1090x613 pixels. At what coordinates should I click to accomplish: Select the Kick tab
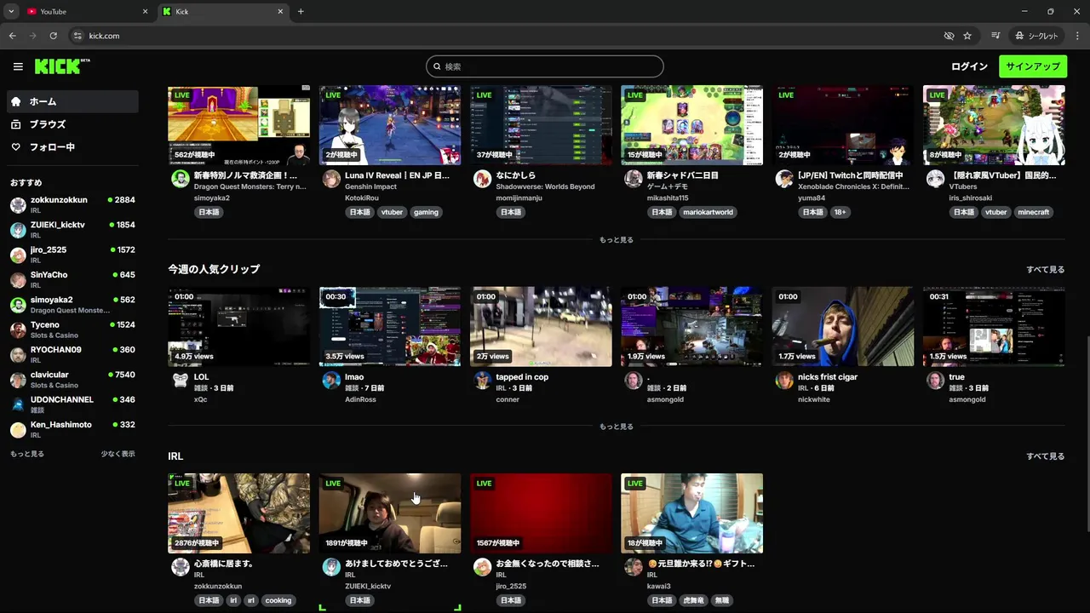[223, 11]
